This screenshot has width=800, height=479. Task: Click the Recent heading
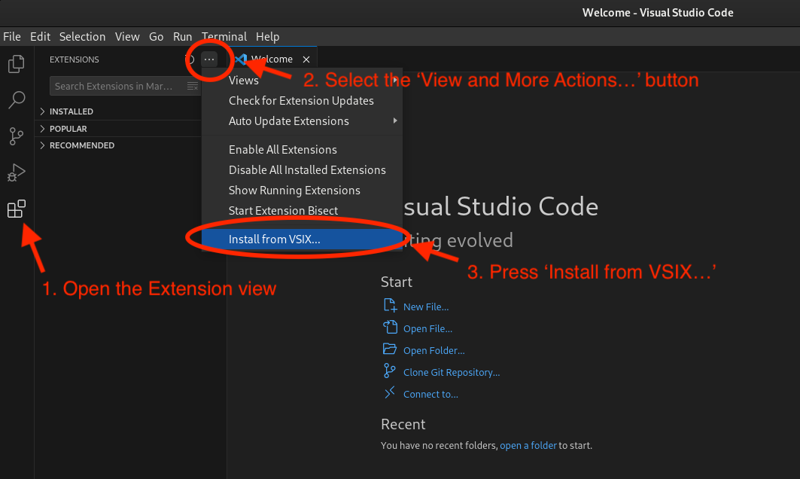click(403, 424)
